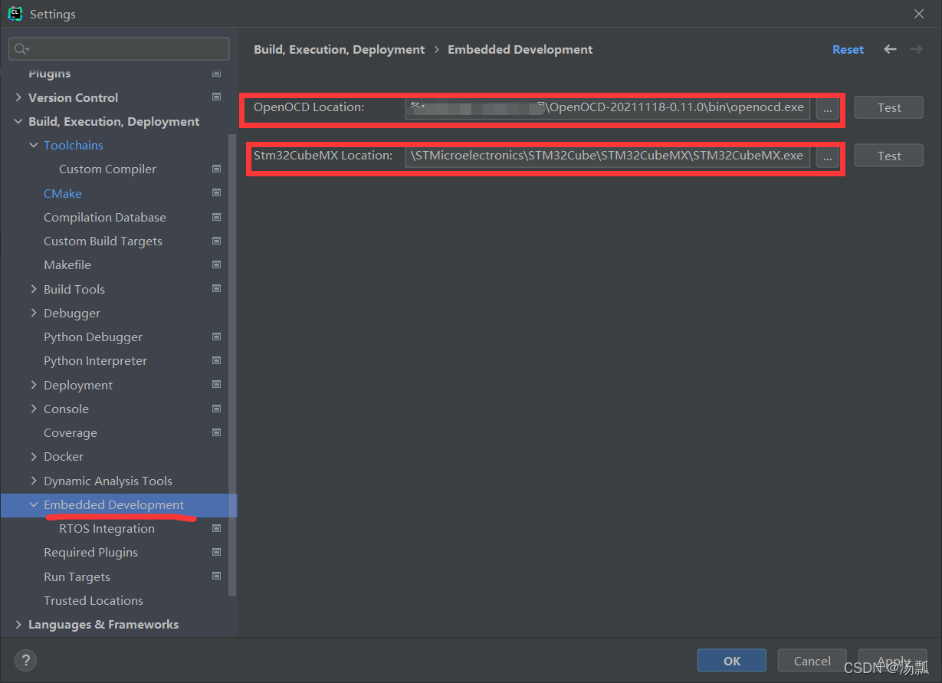Expand the Languages & Frameworks section
Viewport: 942px width, 683px height.
click(18, 624)
